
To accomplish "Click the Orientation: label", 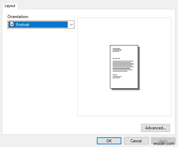I will tap(18, 17).
